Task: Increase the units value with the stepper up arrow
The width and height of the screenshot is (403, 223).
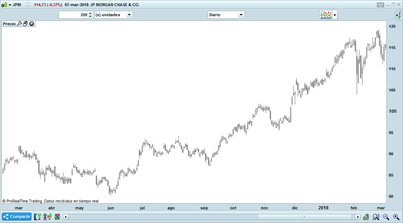Action: coord(90,14)
